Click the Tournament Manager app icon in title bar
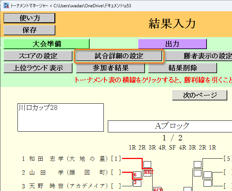The image size is (232, 191). click(x=6, y=5)
